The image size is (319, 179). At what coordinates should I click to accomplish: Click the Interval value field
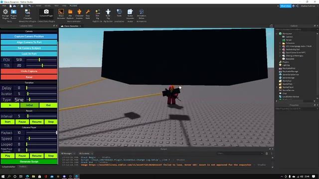[19, 116]
